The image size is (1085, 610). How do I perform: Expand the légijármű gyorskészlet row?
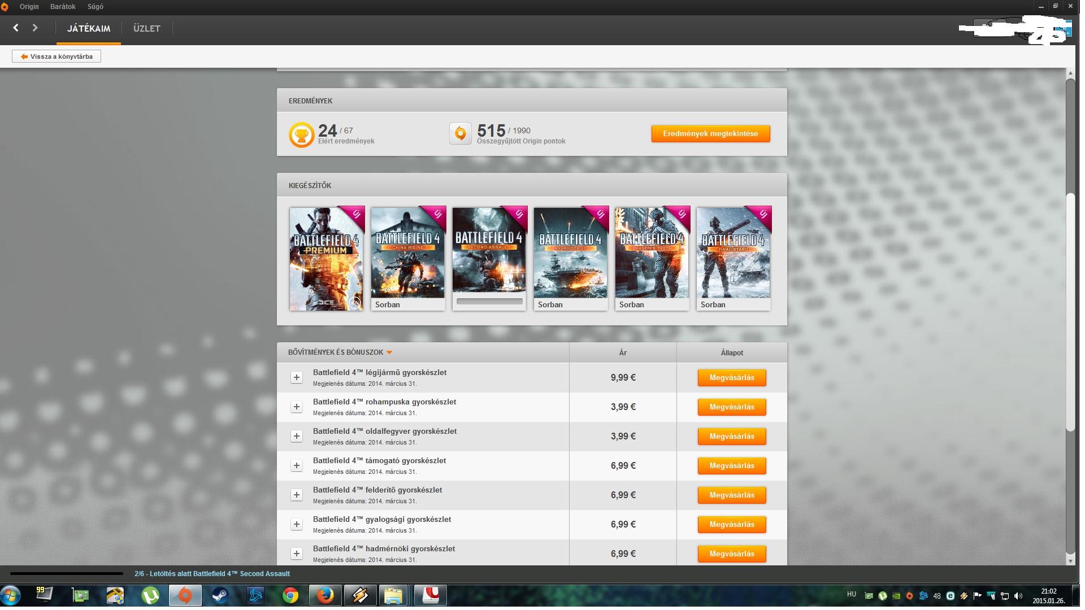[x=296, y=377]
